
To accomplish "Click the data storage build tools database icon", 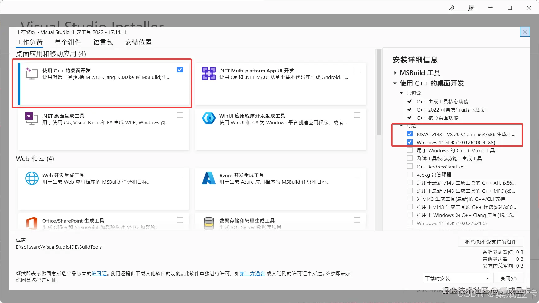I will (x=209, y=223).
